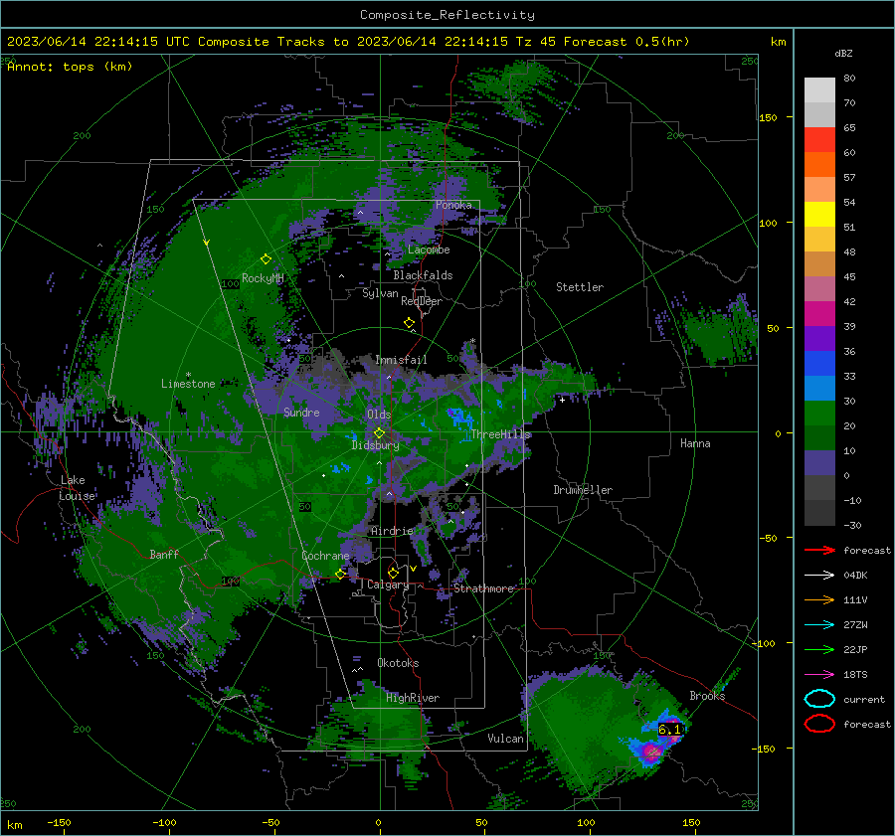Image resolution: width=895 pixels, height=836 pixels.
Task: Select the Strathmore label
Action: pos(483,588)
